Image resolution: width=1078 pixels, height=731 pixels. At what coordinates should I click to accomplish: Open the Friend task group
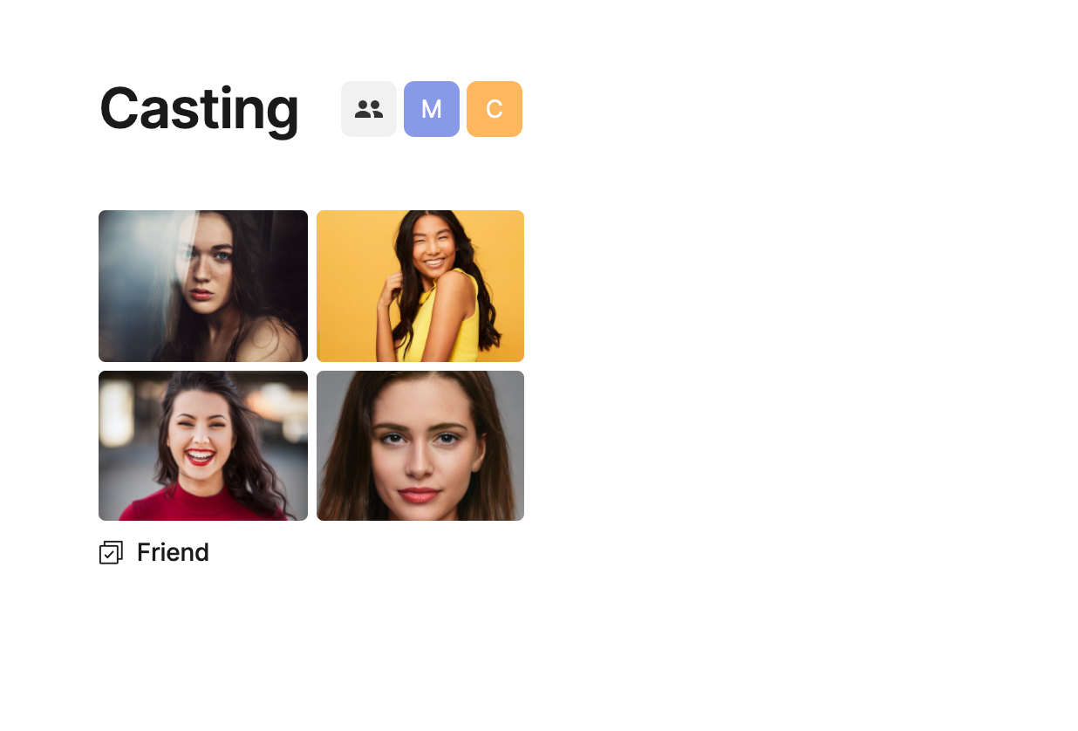[x=173, y=553]
